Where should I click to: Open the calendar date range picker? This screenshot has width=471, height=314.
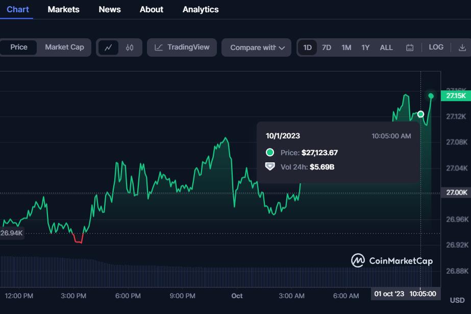pyautogui.click(x=409, y=47)
